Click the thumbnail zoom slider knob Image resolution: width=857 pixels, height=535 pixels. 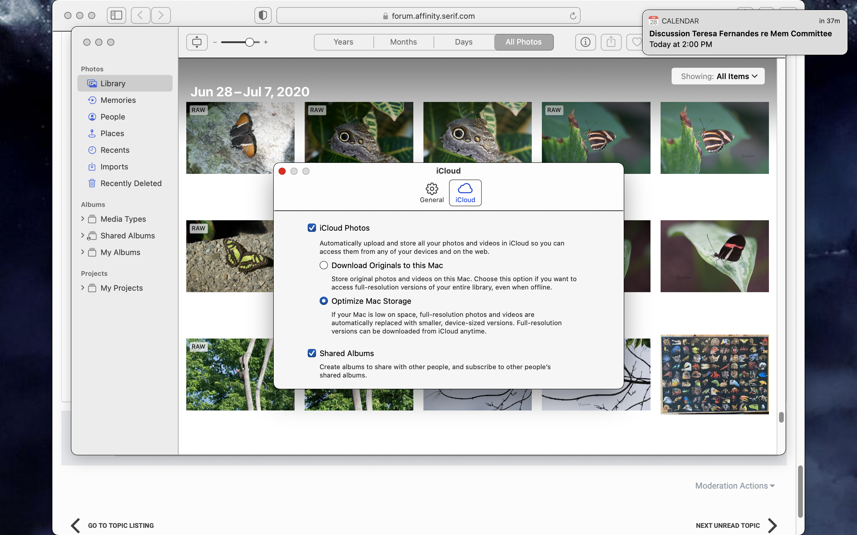250,42
